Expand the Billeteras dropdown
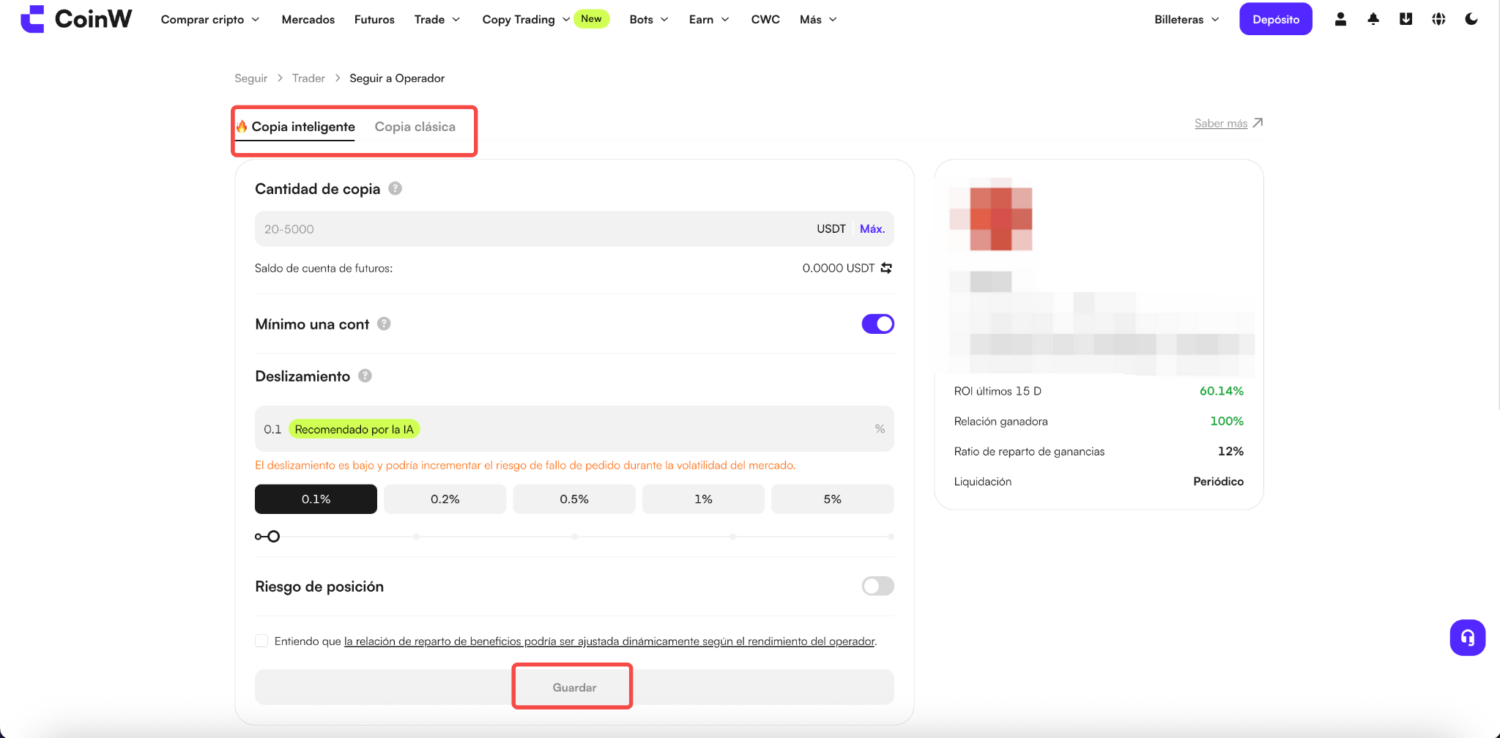 pos(1187,19)
